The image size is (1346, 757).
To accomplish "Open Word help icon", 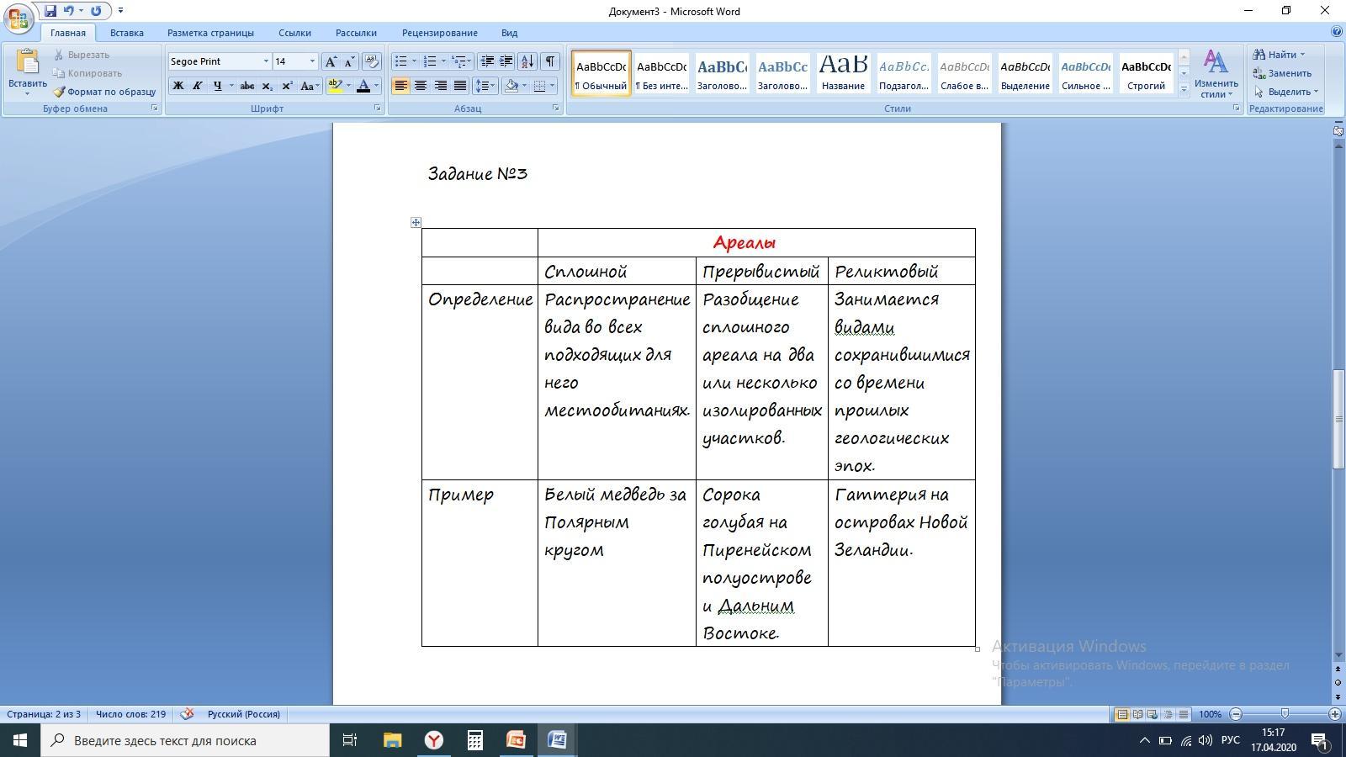I will (x=1337, y=32).
